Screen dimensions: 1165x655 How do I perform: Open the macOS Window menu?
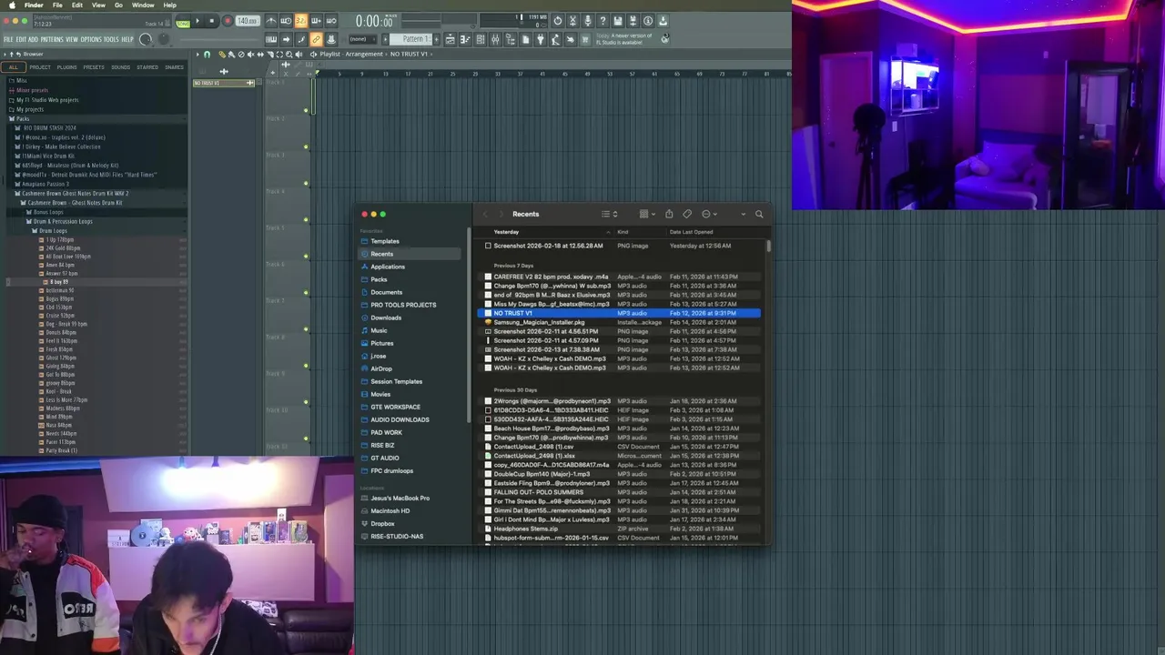coord(143,5)
